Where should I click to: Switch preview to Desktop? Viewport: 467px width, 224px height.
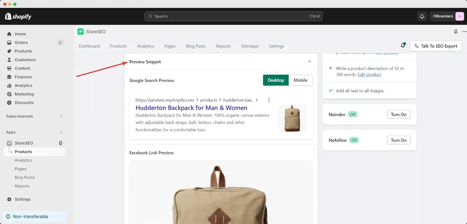pos(276,80)
